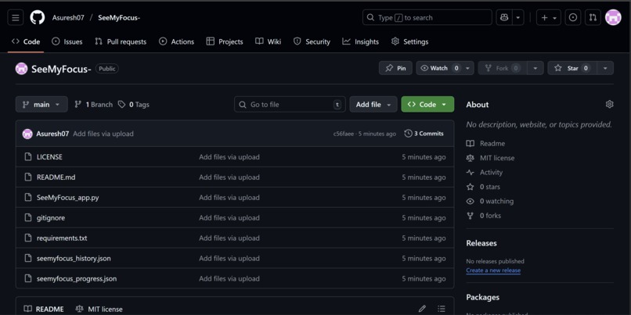631x315 pixels.
Task: Select the MIT license tab in the file viewer
Action: pyautogui.click(x=99, y=309)
